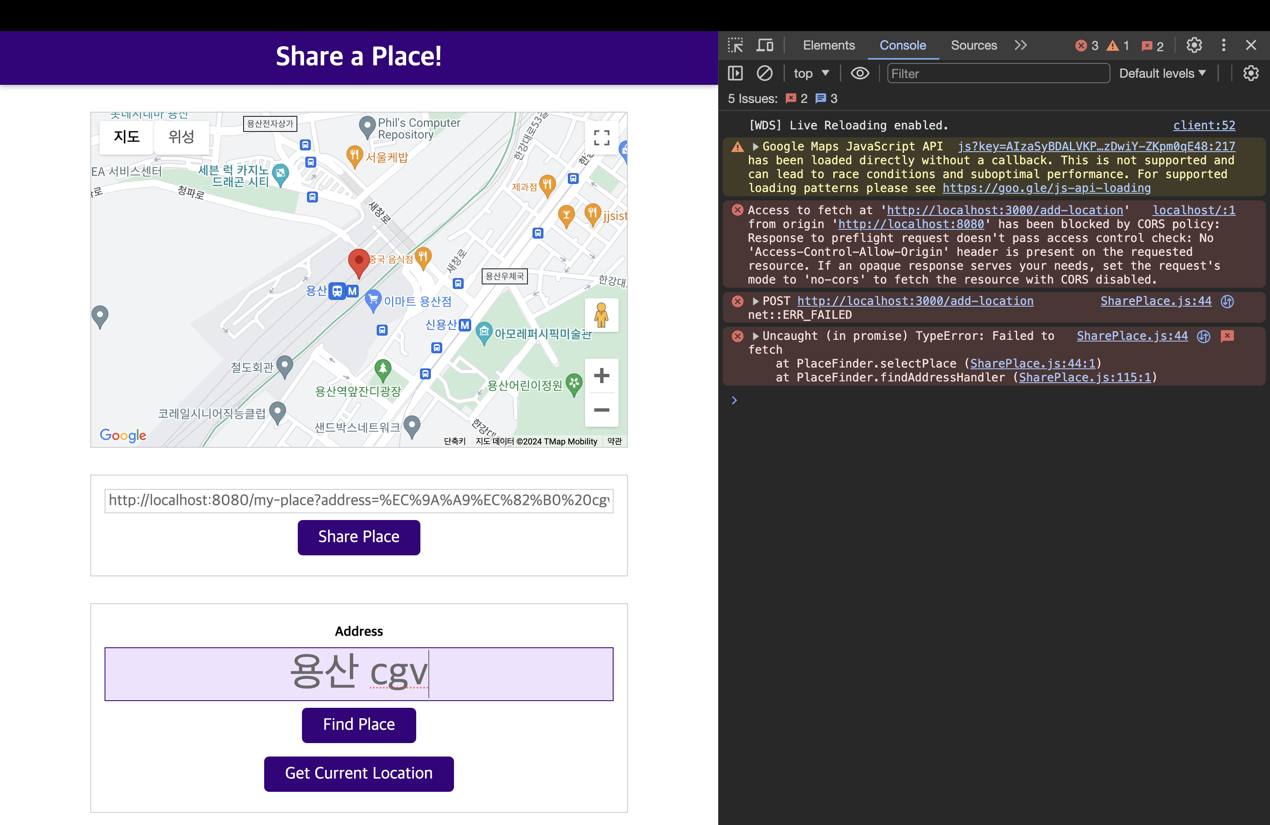Show the console sidebar panel icon
This screenshot has height=825, width=1270.
[735, 73]
